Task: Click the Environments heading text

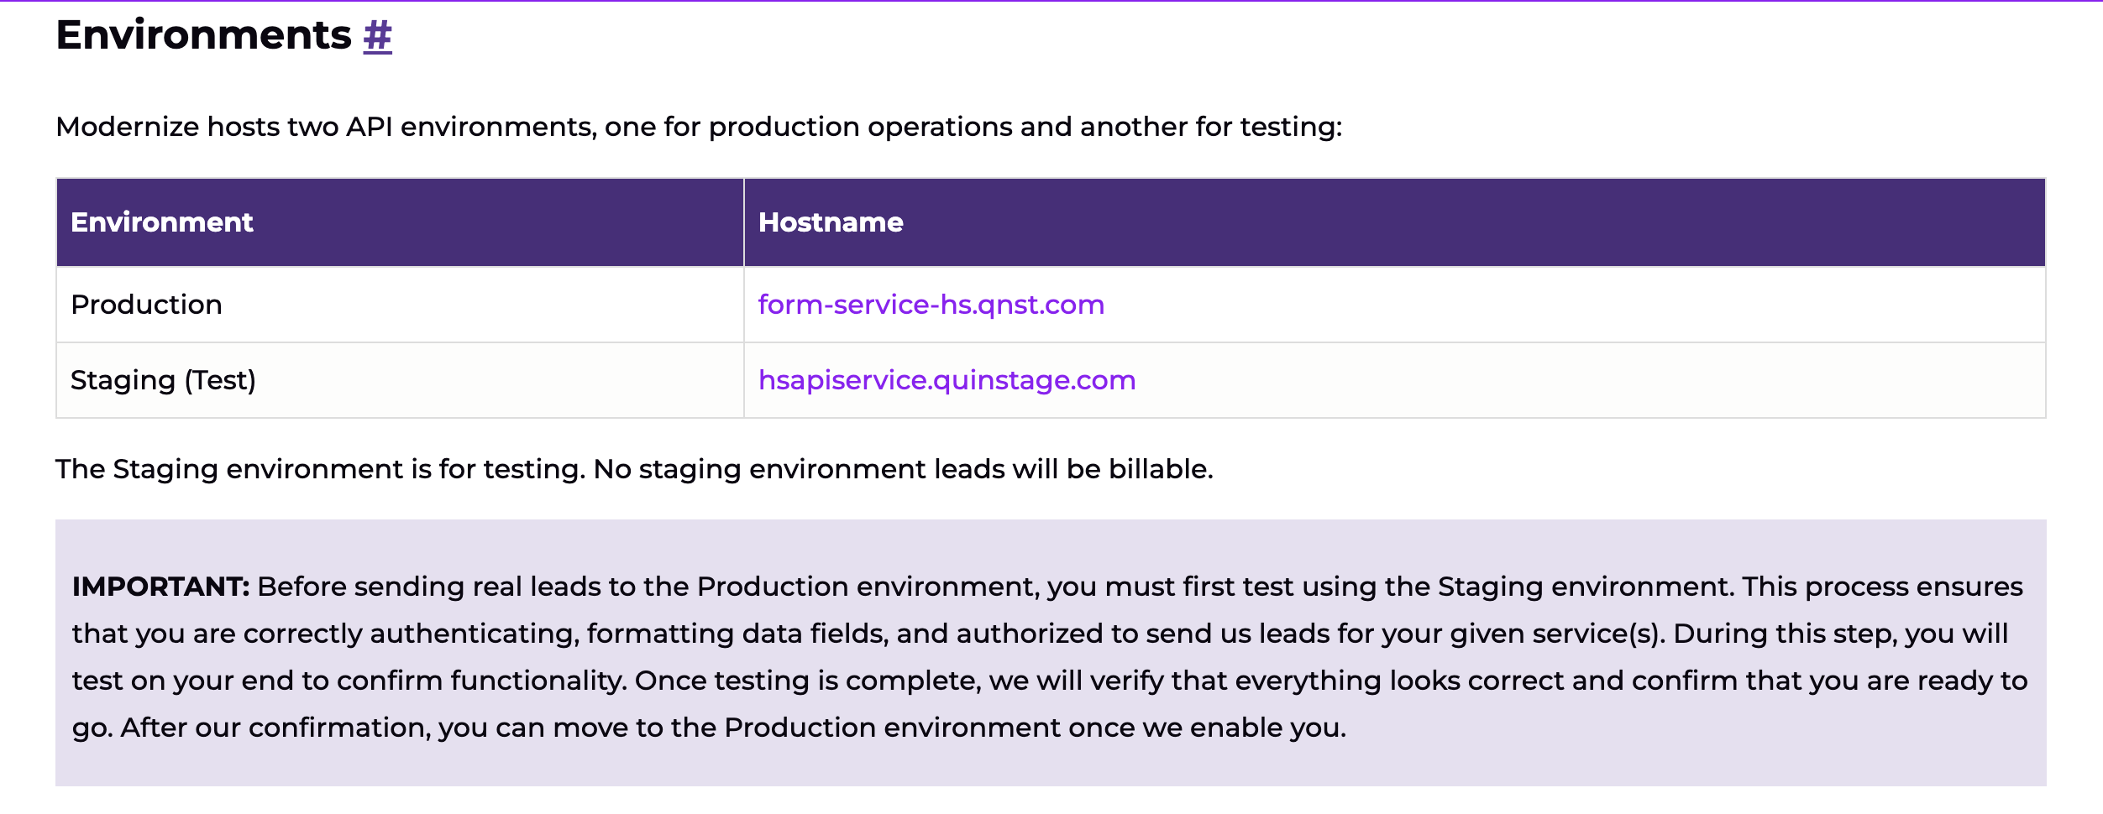Action: tap(203, 36)
